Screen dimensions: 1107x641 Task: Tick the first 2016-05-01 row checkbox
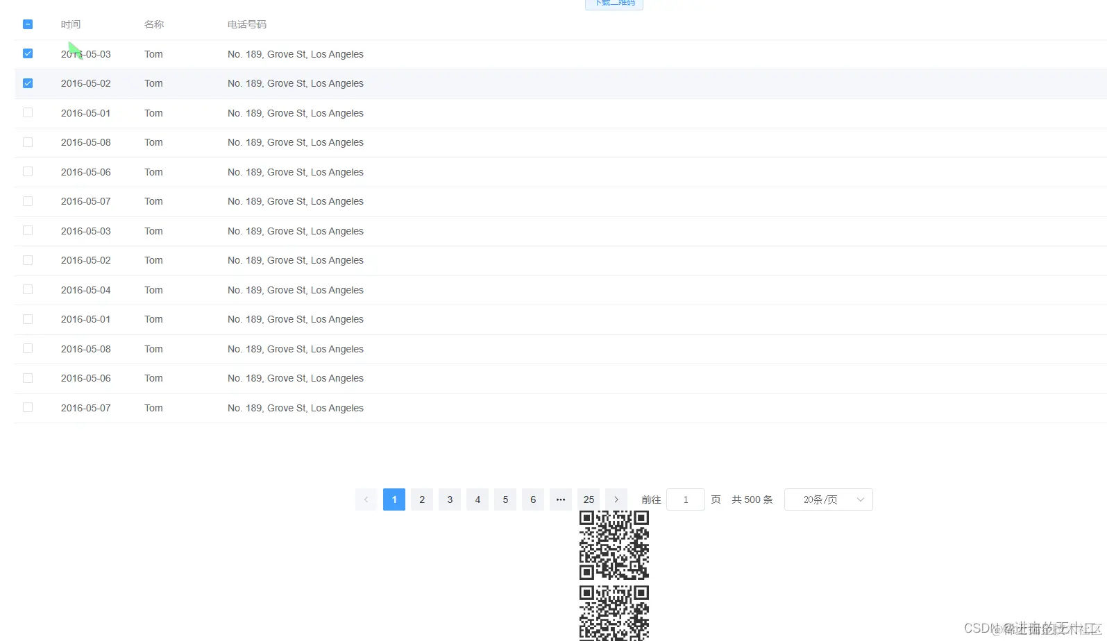[x=28, y=112]
